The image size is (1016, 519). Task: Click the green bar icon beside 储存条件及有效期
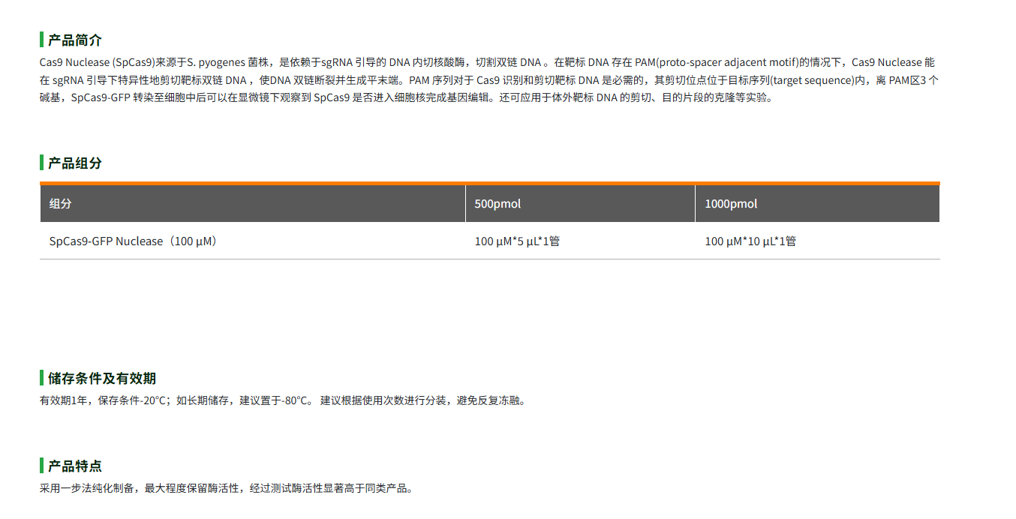(41, 379)
